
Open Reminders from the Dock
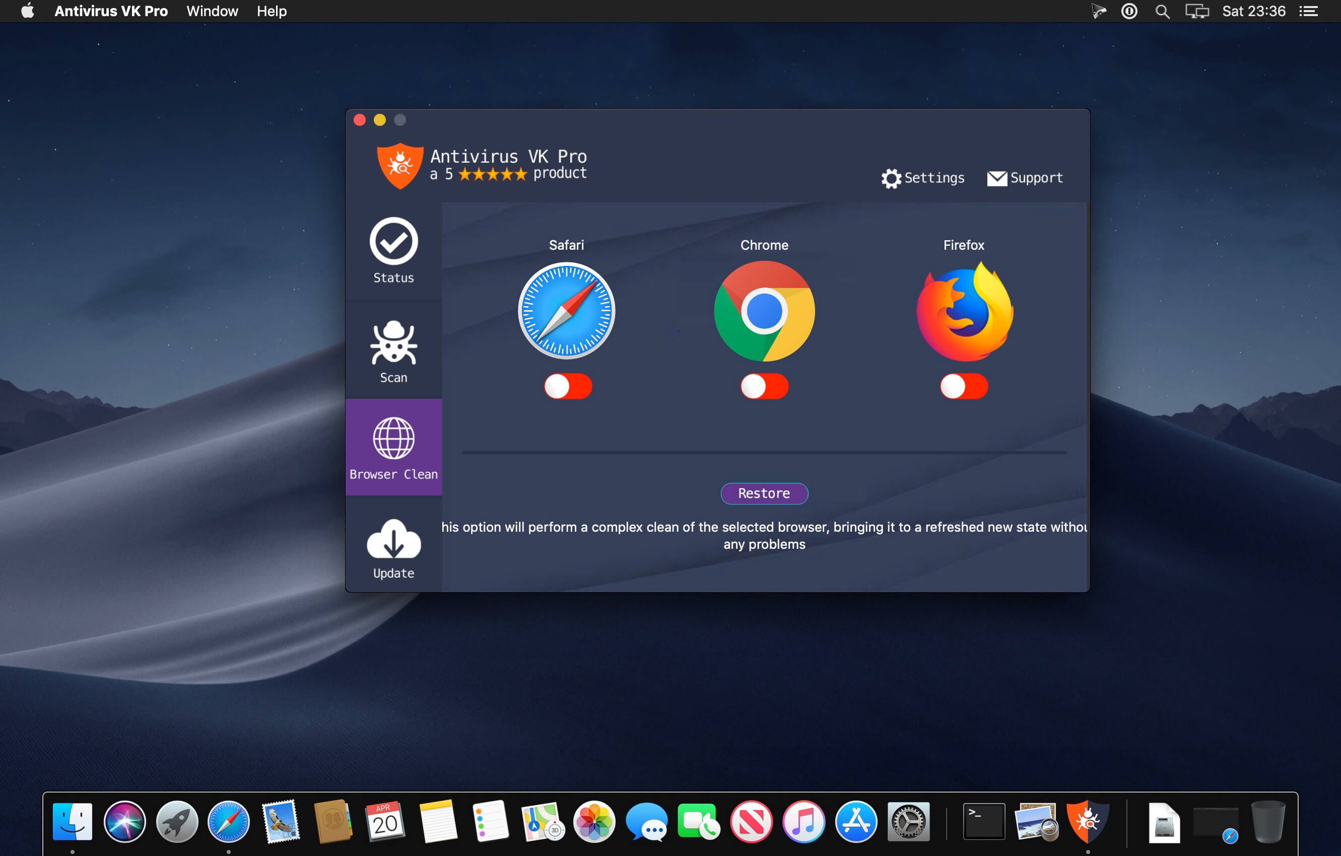[490, 821]
